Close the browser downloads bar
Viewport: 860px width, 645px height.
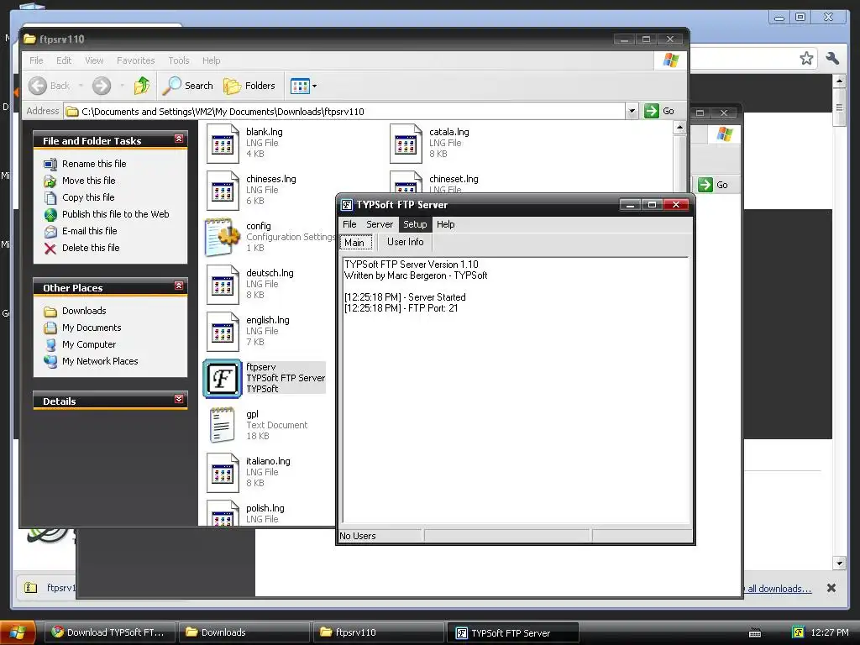point(831,588)
